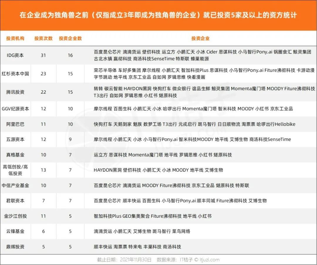
Task: Click 蜂巢能源 in the IDG资本 row
Action: (x=200, y=59)
